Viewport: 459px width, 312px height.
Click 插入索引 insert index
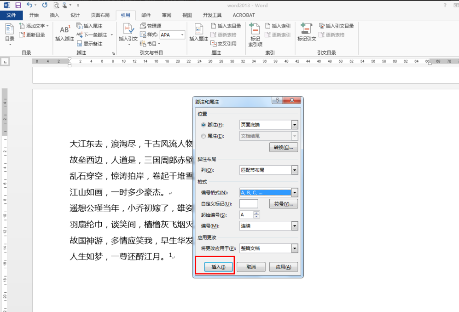tap(278, 26)
